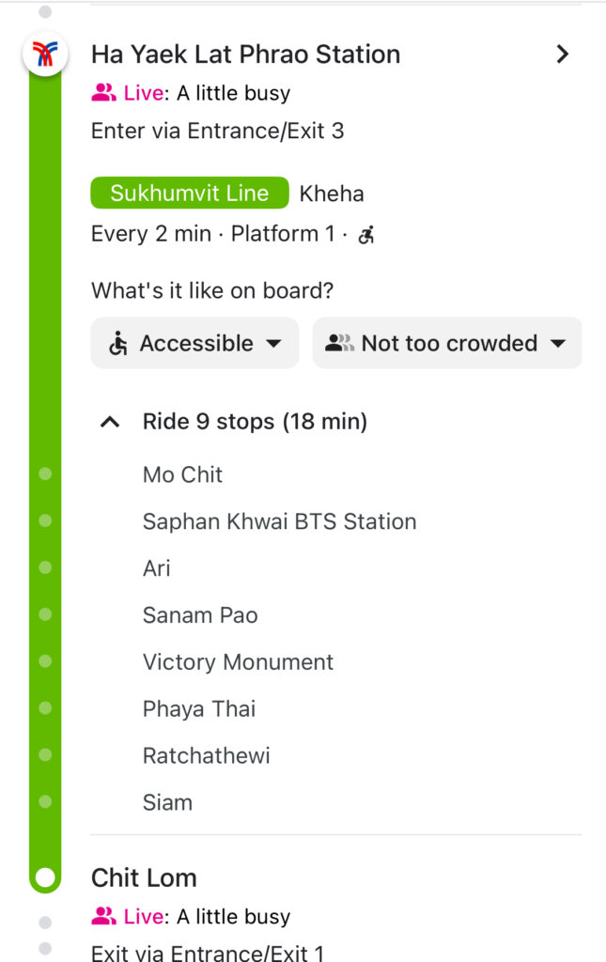606x962 pixels.
Task: Select the Mo Chit stop
Action: 182,474
